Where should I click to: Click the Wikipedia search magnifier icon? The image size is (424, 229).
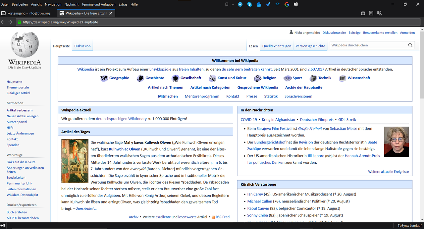point(410,45)
